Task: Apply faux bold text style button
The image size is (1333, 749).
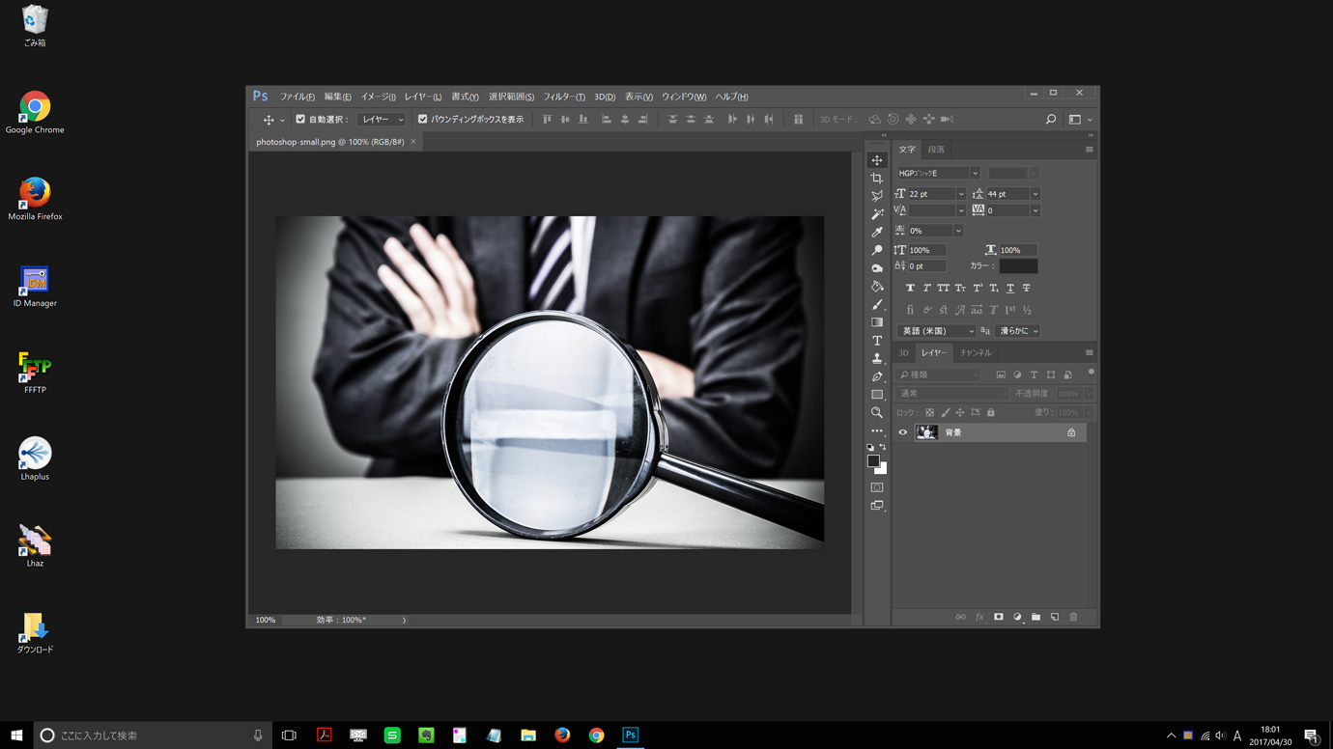Action: coord(910,288)
